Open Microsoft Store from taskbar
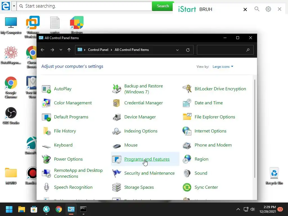This screenshot has width=288, height=216. (x=34, y=209)
